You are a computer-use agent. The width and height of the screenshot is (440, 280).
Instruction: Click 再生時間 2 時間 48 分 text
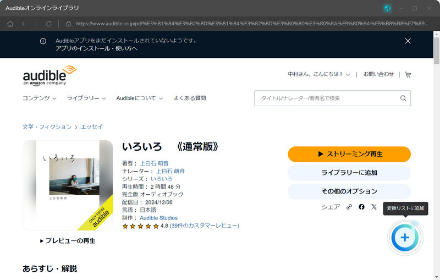pyautogui.click(x=151, y=187)
